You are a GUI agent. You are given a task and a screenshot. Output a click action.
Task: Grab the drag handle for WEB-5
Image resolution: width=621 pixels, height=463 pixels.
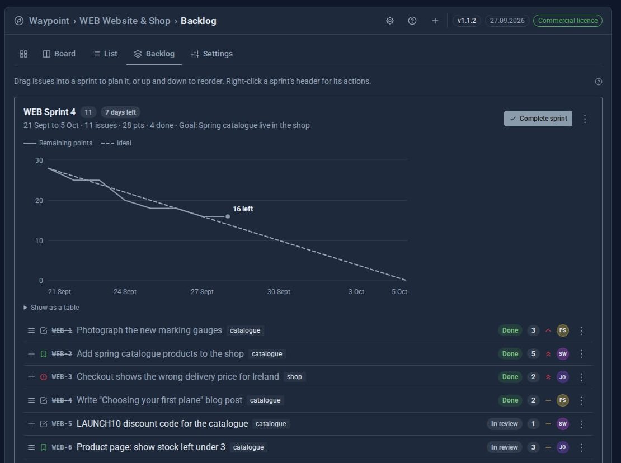[31, 424]
